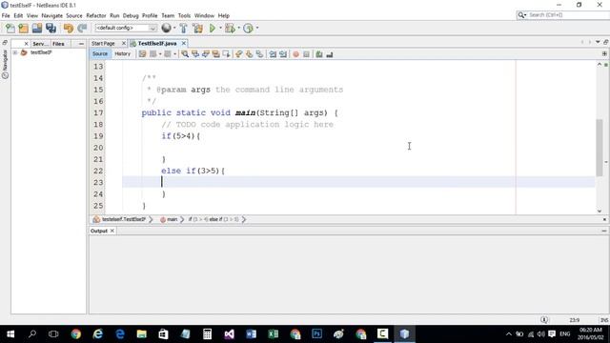Open the Navigator sidebar panel

[5, 64]
